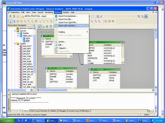Click the first icon right of the empty combo box
165x123 pixels.
point(139,16)
